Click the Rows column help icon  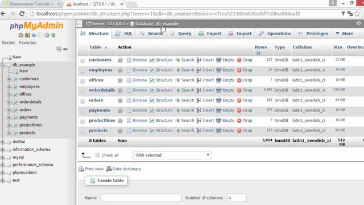click(x=258, y=53)
